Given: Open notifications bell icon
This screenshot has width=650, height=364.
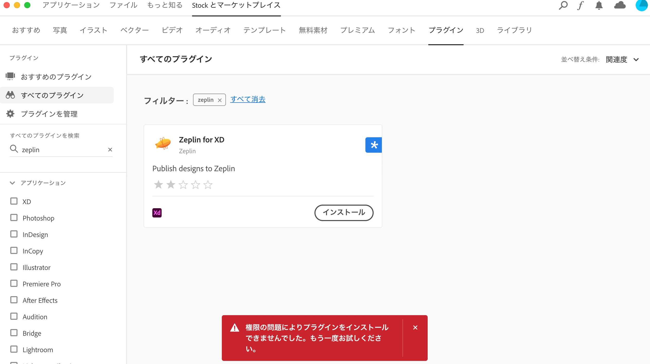Looking at the screenshot, I should click(599, 5).
